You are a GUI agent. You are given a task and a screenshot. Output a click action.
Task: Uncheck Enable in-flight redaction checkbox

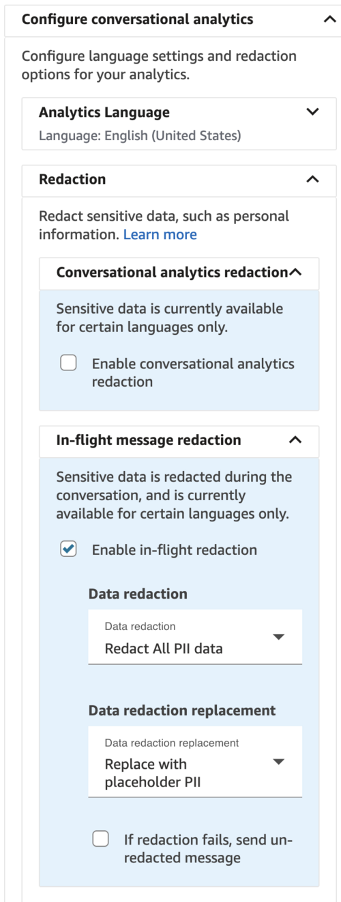point(68,549)
